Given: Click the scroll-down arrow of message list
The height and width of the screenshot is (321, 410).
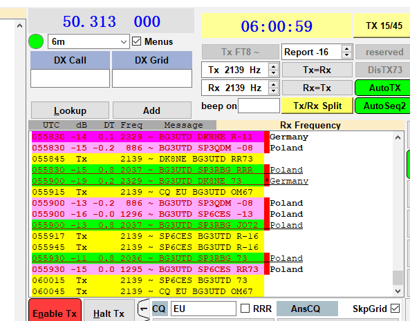Looking at the screenshot, I should 398,291.
